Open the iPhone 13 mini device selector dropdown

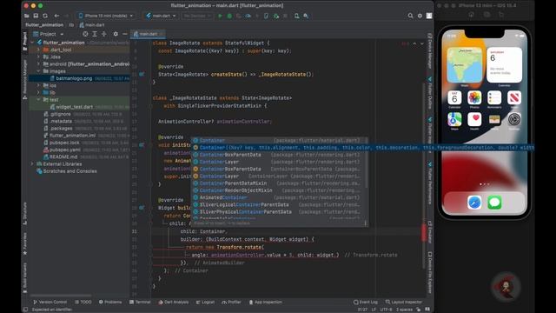click(x=106, y=16)
